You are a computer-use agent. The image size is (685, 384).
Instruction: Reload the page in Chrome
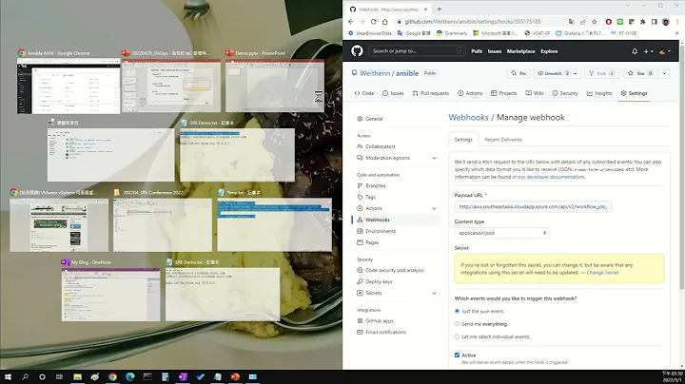pyautogui.click(x=374, y=21)
